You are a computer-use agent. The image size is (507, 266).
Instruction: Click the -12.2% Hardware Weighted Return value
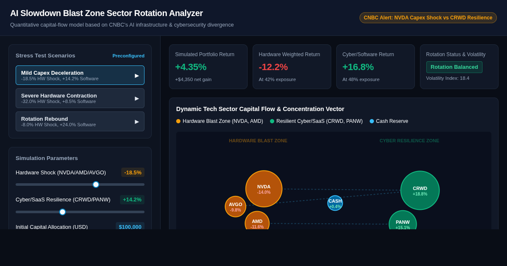(273, 67)
